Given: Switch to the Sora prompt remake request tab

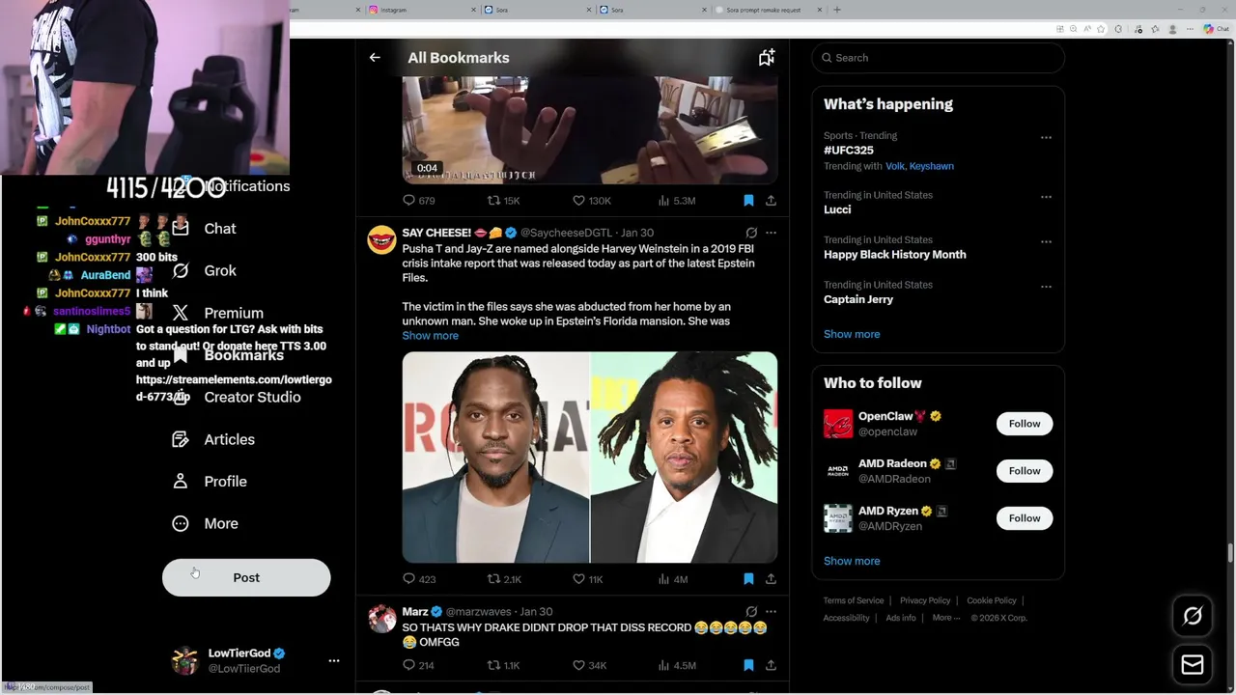Looking at the screenshot, I should tap(768, 10).
